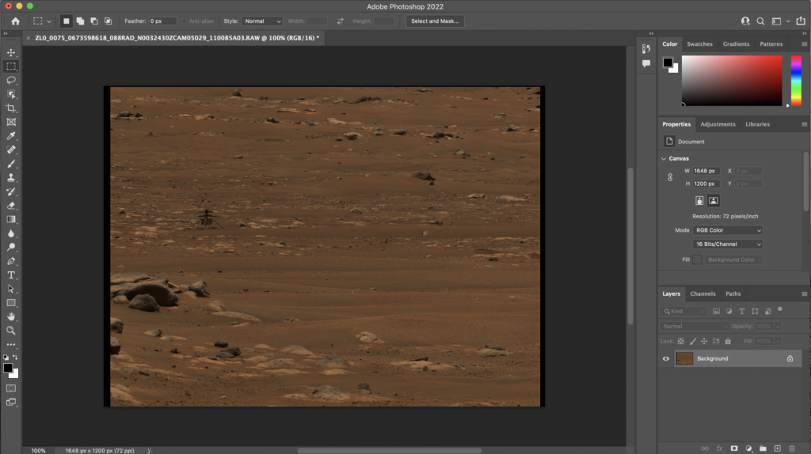Click the Home icon in the options bar
Viewport: 811px width, 454px height.
point(15,21)
